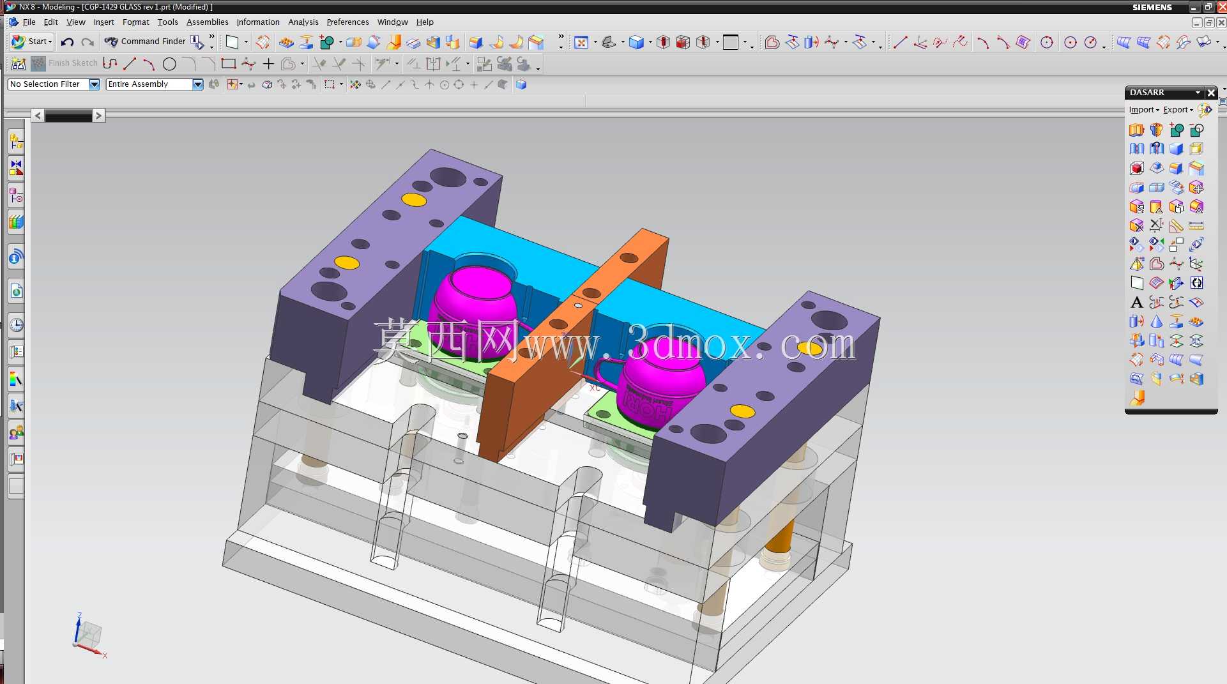Open the Tools menu
The height and width of the screenshot is (684, 1227).
167,22
